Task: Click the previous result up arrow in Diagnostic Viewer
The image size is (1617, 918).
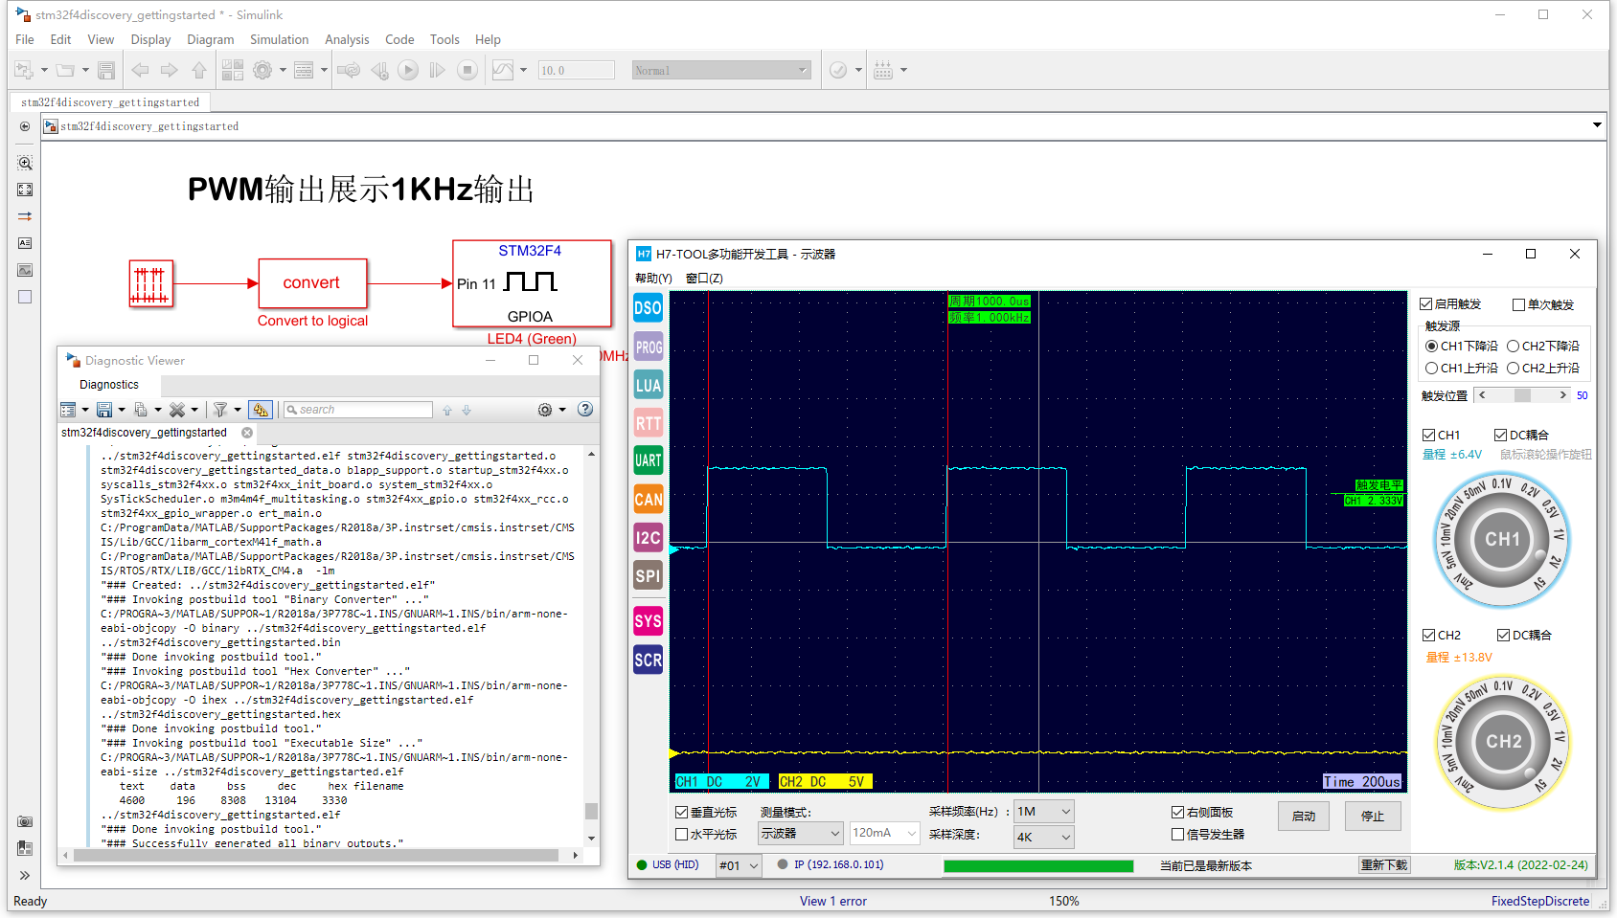Action: coord(446,410)
